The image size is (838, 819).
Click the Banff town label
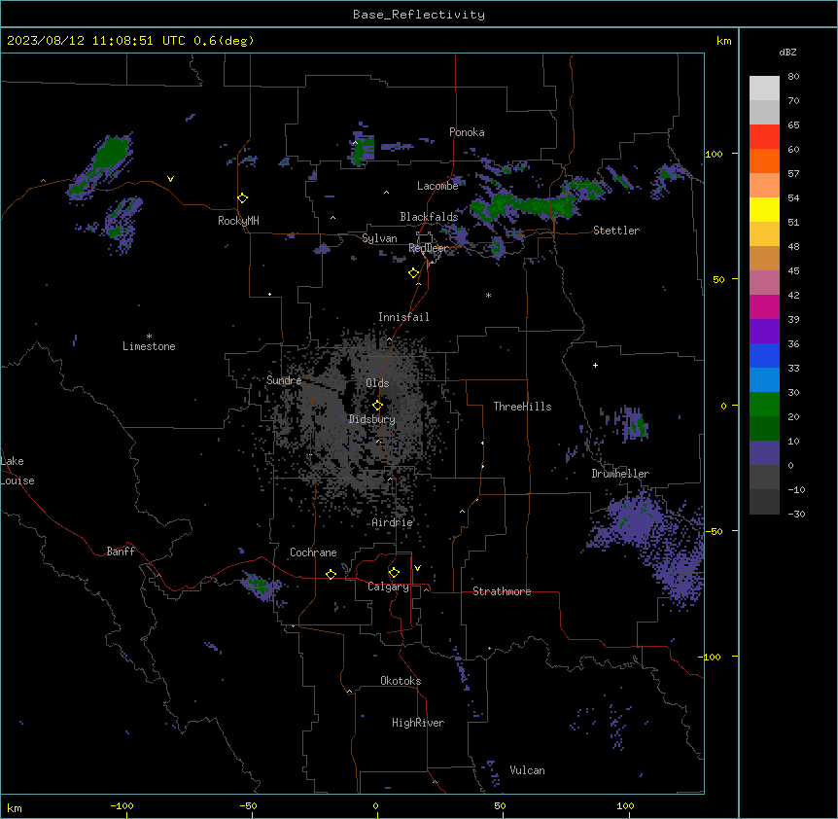(121, 552)
